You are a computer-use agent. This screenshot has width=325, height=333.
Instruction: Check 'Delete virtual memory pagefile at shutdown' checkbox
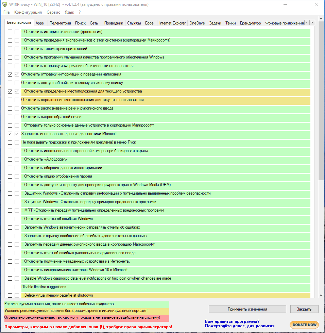point(10,295)
